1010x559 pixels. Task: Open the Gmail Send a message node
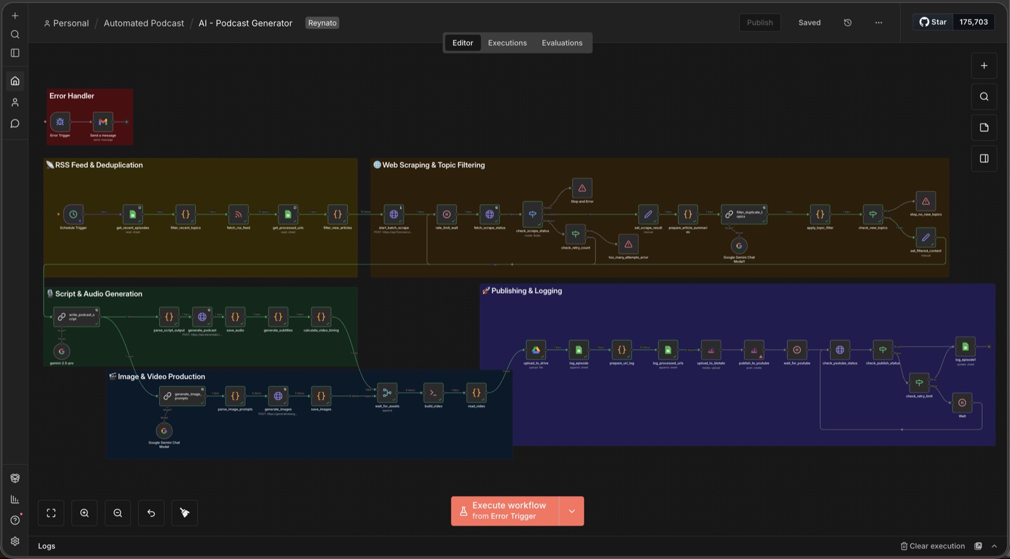(x=103, y=122)
